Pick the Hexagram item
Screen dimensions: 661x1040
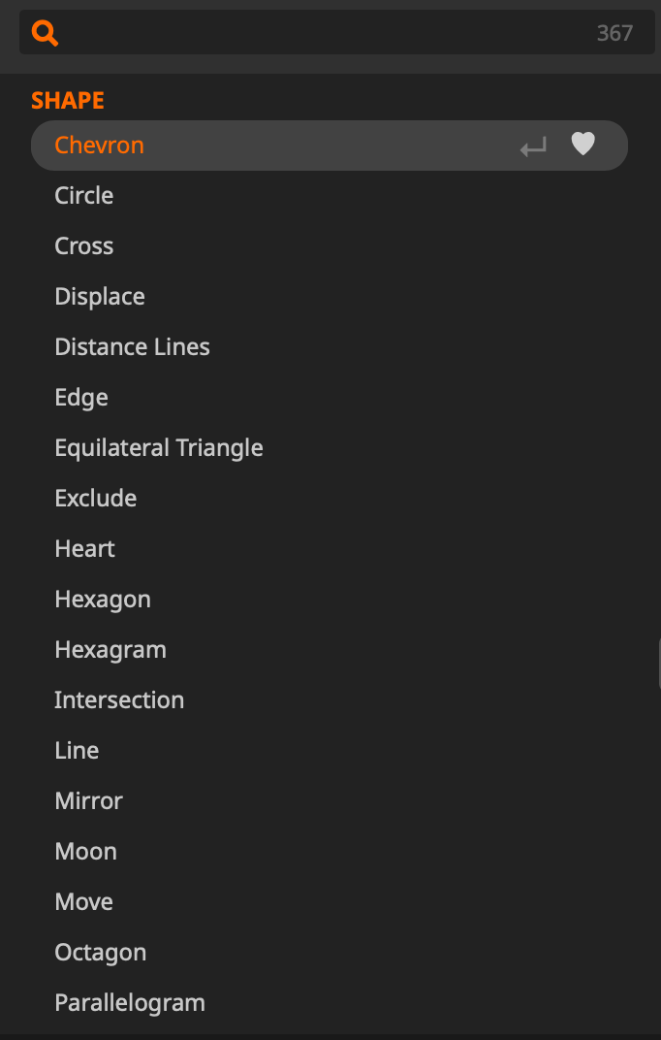coord(110,650)
